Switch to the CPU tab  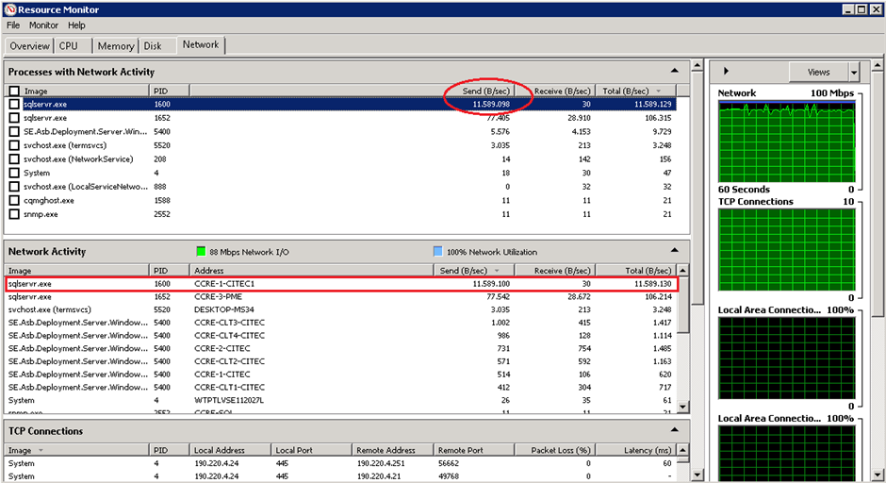(73, 46)
